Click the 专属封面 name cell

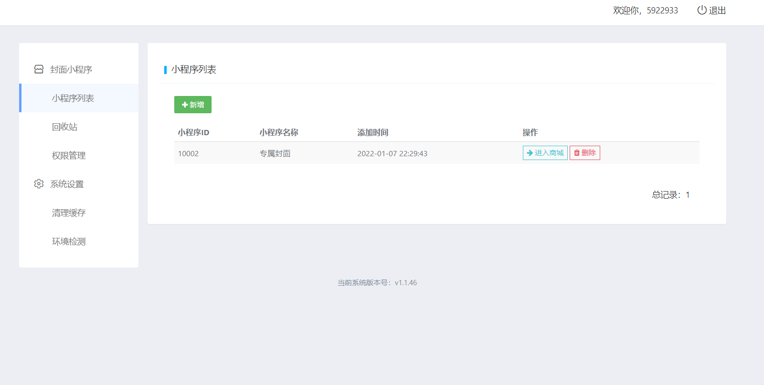tap(275, 153)
